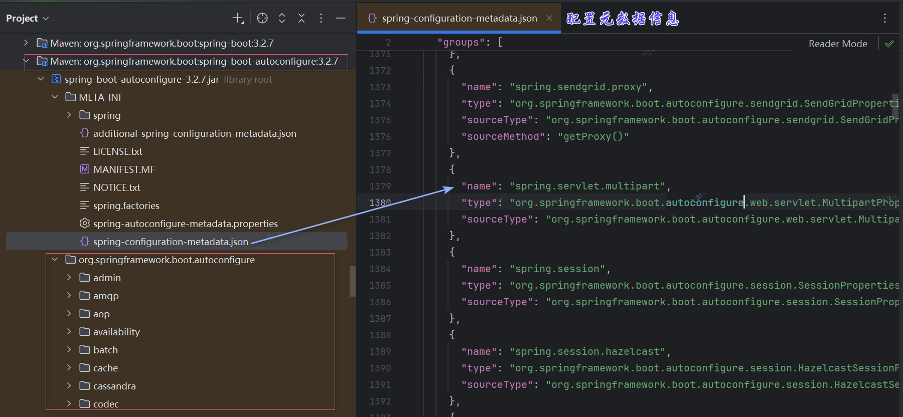Click JSON icon of additional-spring-configuration-metadata.json
The image size is (903, 417).
85,133
